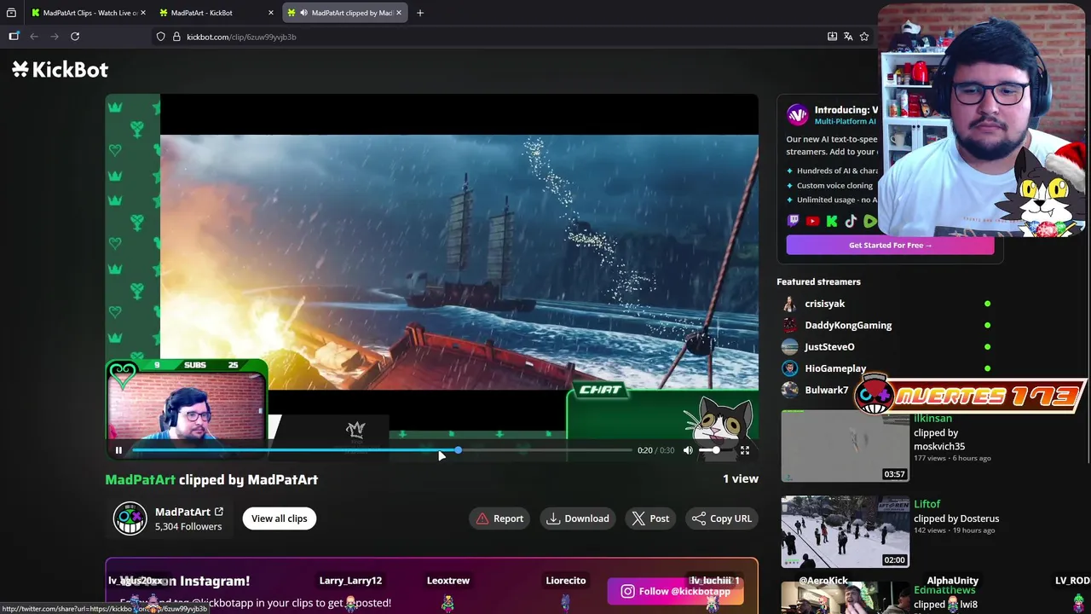This screenshot has height=614, width=1091.
Task: Close the active MadPatArt clipped by tab
Action: pos(398,13)
